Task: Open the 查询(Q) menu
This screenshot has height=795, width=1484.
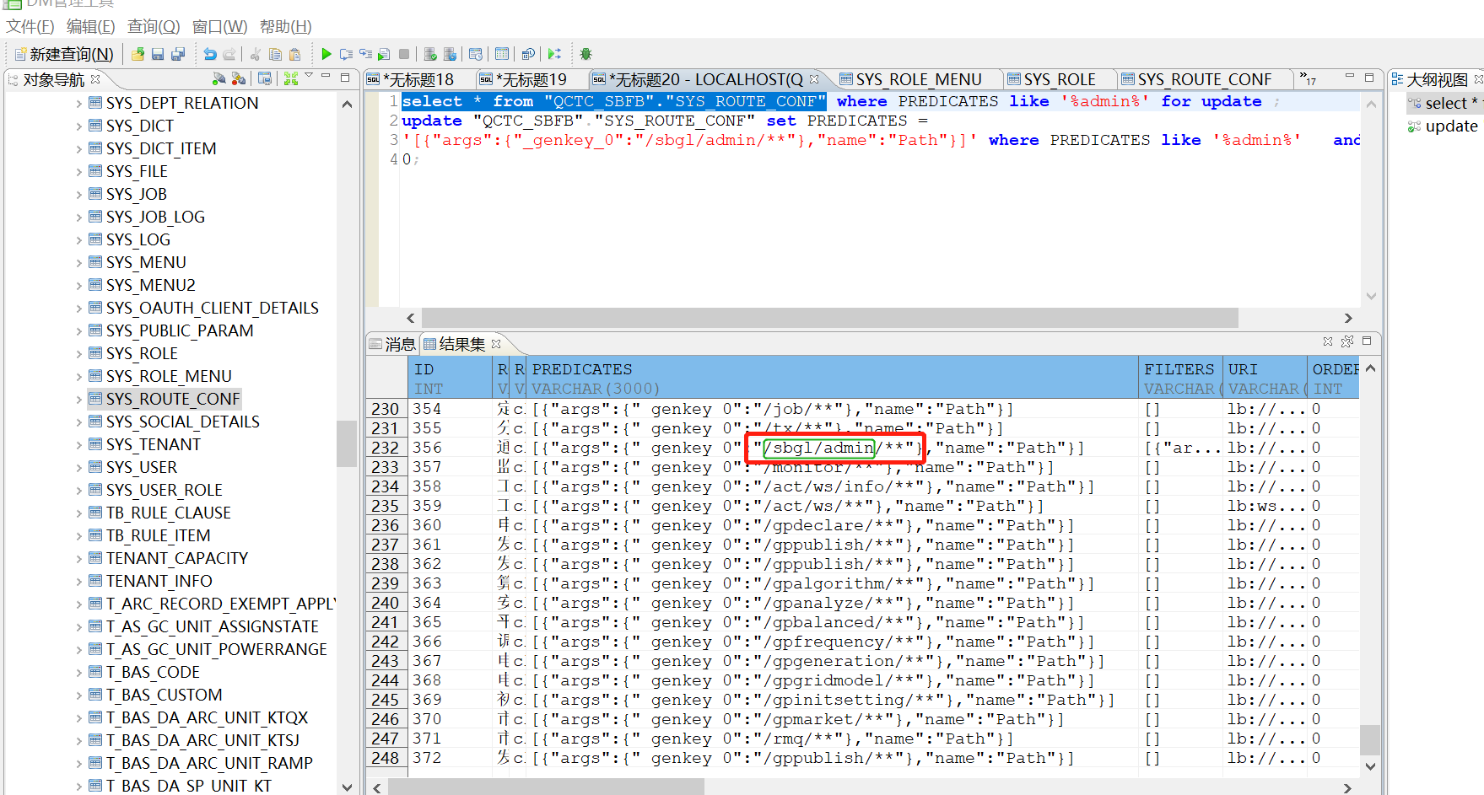Action: click(154, 27)
